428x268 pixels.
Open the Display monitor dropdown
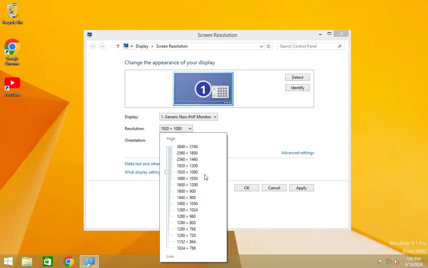(x=189, y=117)
